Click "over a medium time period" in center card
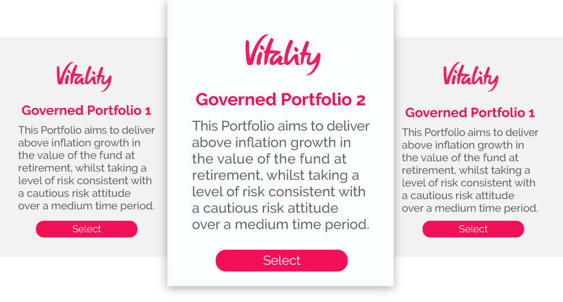 [x=280, y=225]
